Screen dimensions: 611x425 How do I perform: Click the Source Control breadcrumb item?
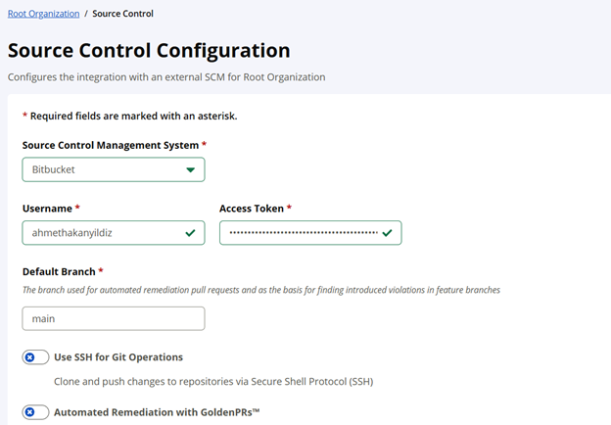pyautogui.click(x=122, y=14)
